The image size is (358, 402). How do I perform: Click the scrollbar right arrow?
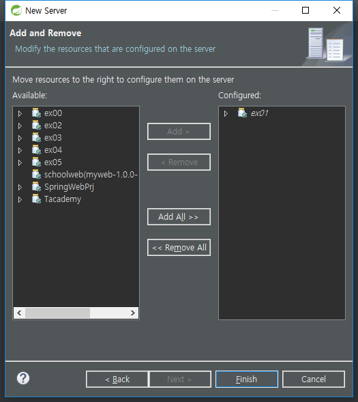[x=133, y=313]
